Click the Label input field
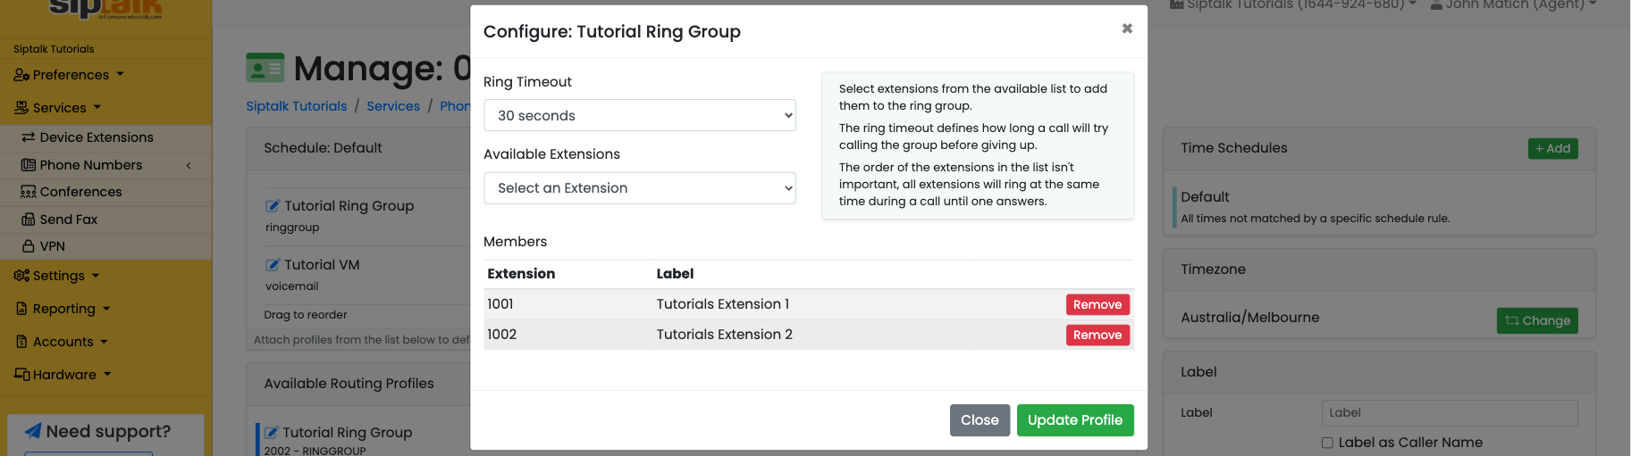Image resolution: width=1631 pixels, height=456 pixels. point(1450,413)
